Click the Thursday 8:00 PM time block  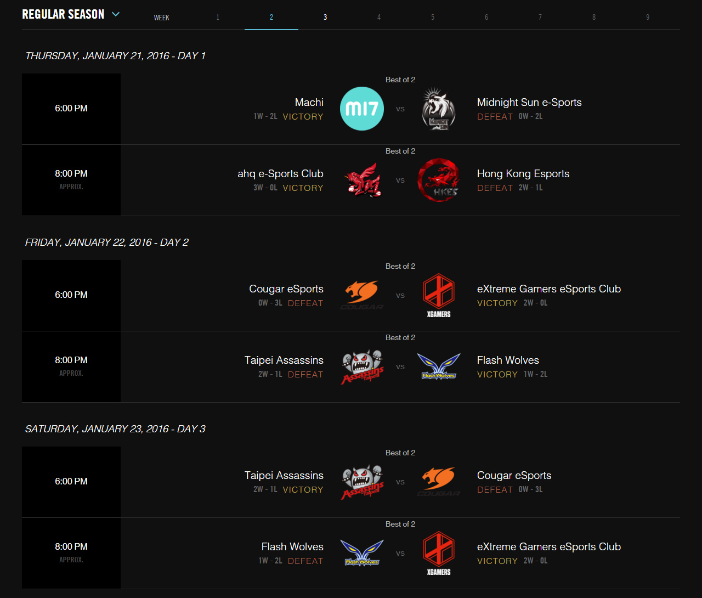[x=71, y=180]
